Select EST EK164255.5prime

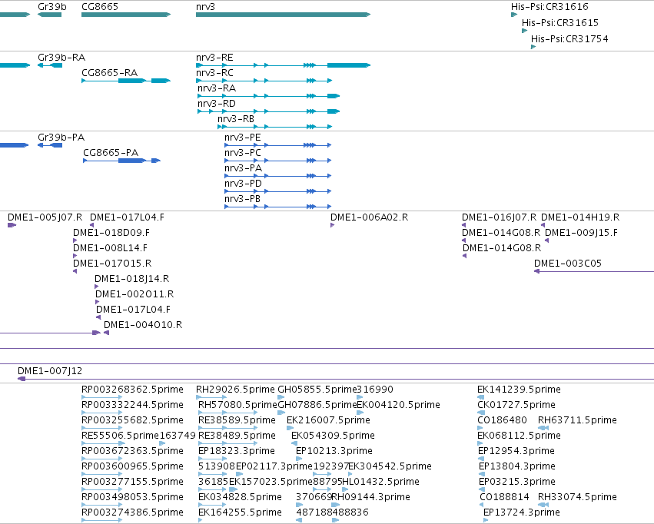(240, 512)
